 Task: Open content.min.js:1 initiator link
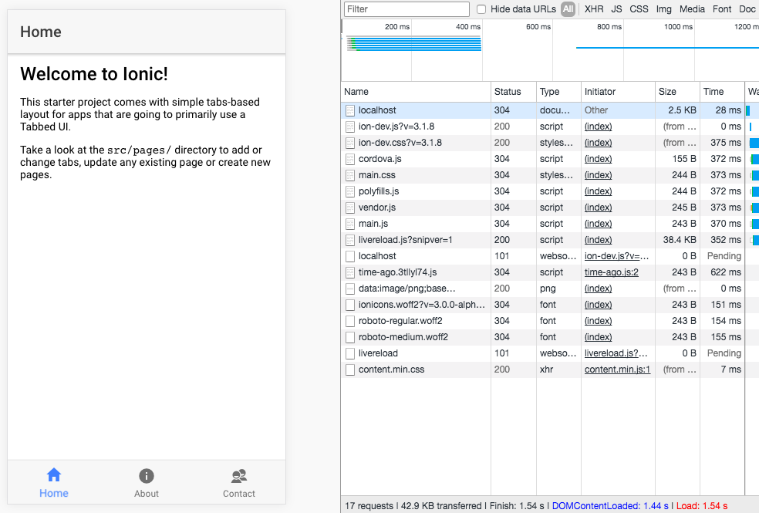click(x=617, y=370)
